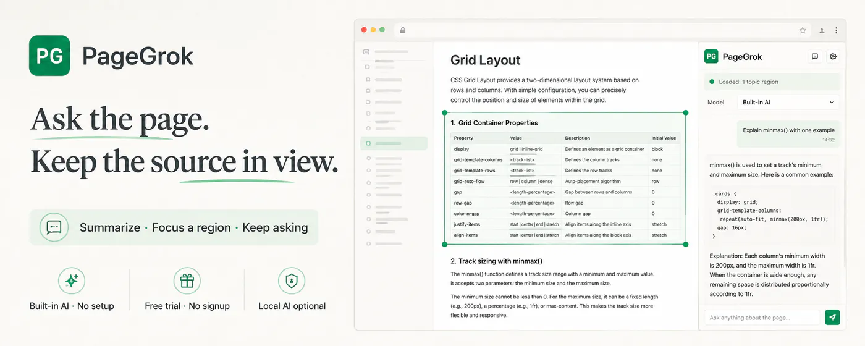Click the shield icon above Local AI optional

292,281
